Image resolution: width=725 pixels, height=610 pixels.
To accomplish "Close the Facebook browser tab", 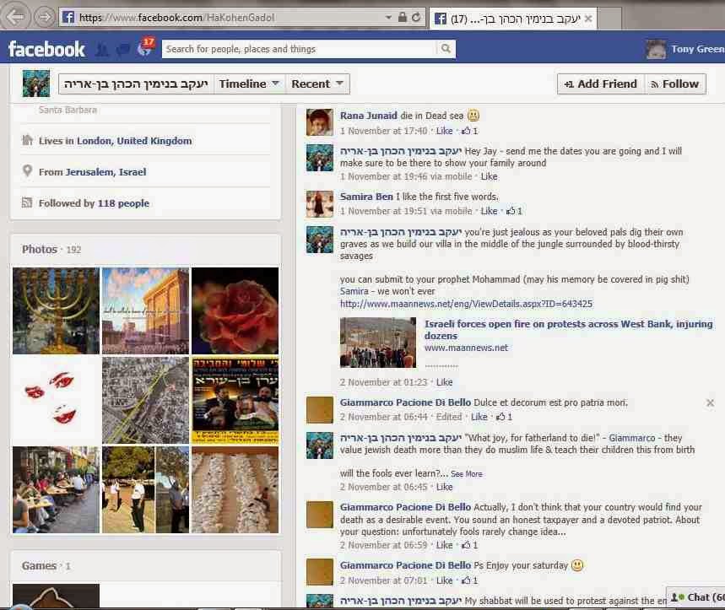I will pyautogui.click(x=588, y=19).
